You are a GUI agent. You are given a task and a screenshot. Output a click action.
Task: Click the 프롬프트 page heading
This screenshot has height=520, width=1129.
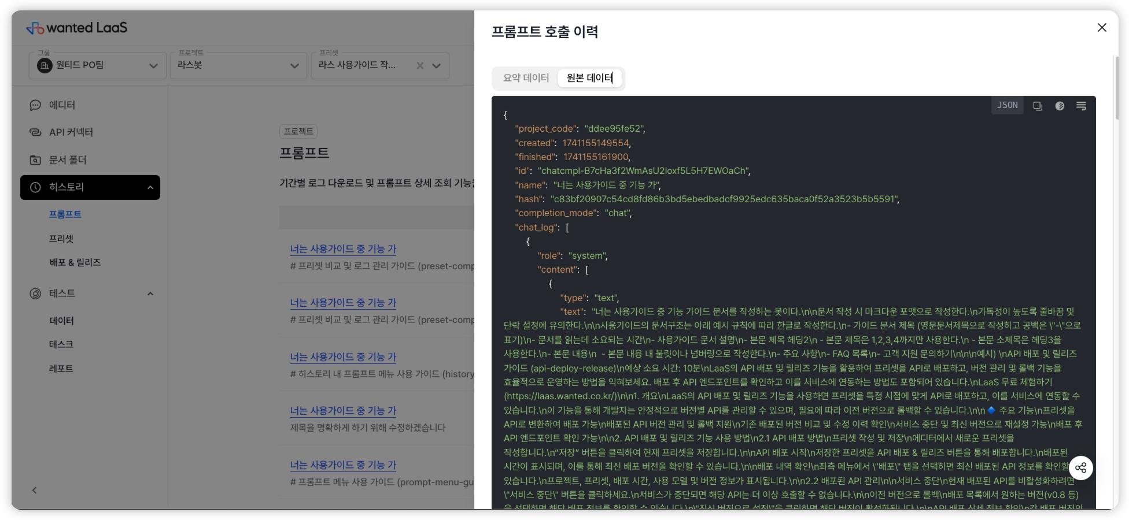click(304, 153)
